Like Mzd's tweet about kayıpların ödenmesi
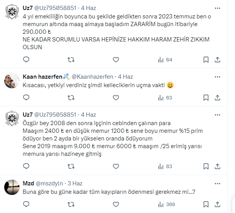 point(116,204)
